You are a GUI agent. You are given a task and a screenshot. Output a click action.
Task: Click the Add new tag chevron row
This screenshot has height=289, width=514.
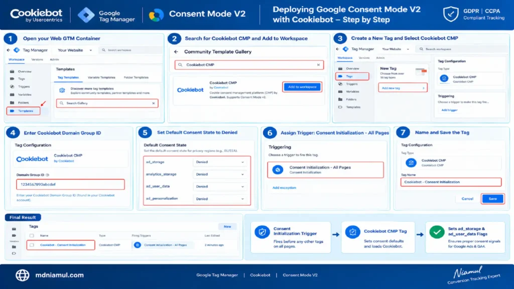point(403,88)
